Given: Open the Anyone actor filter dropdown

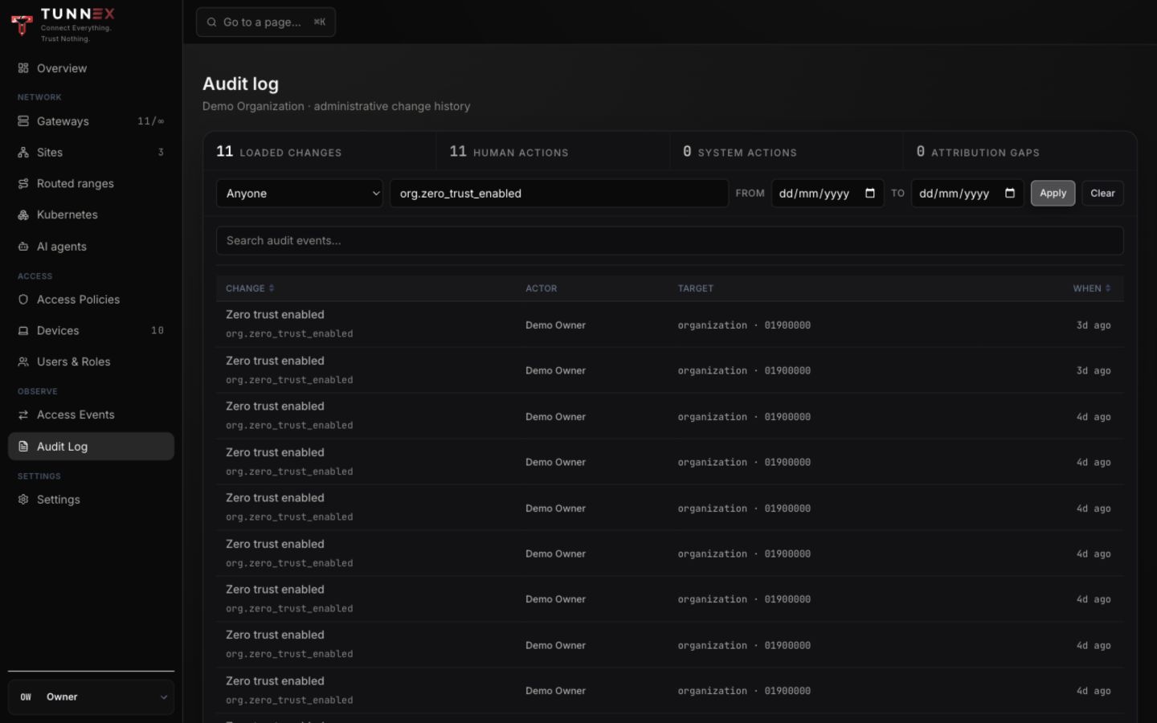Looking at the screenshot, I should (x=300, y=194).
